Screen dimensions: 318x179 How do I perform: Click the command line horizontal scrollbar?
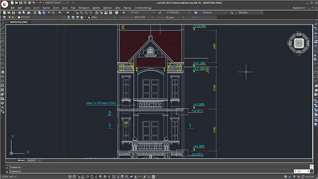(x=302, y=171)
